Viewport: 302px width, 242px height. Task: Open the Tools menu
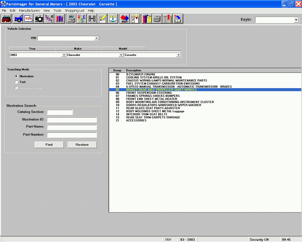[x=57, y=11]
